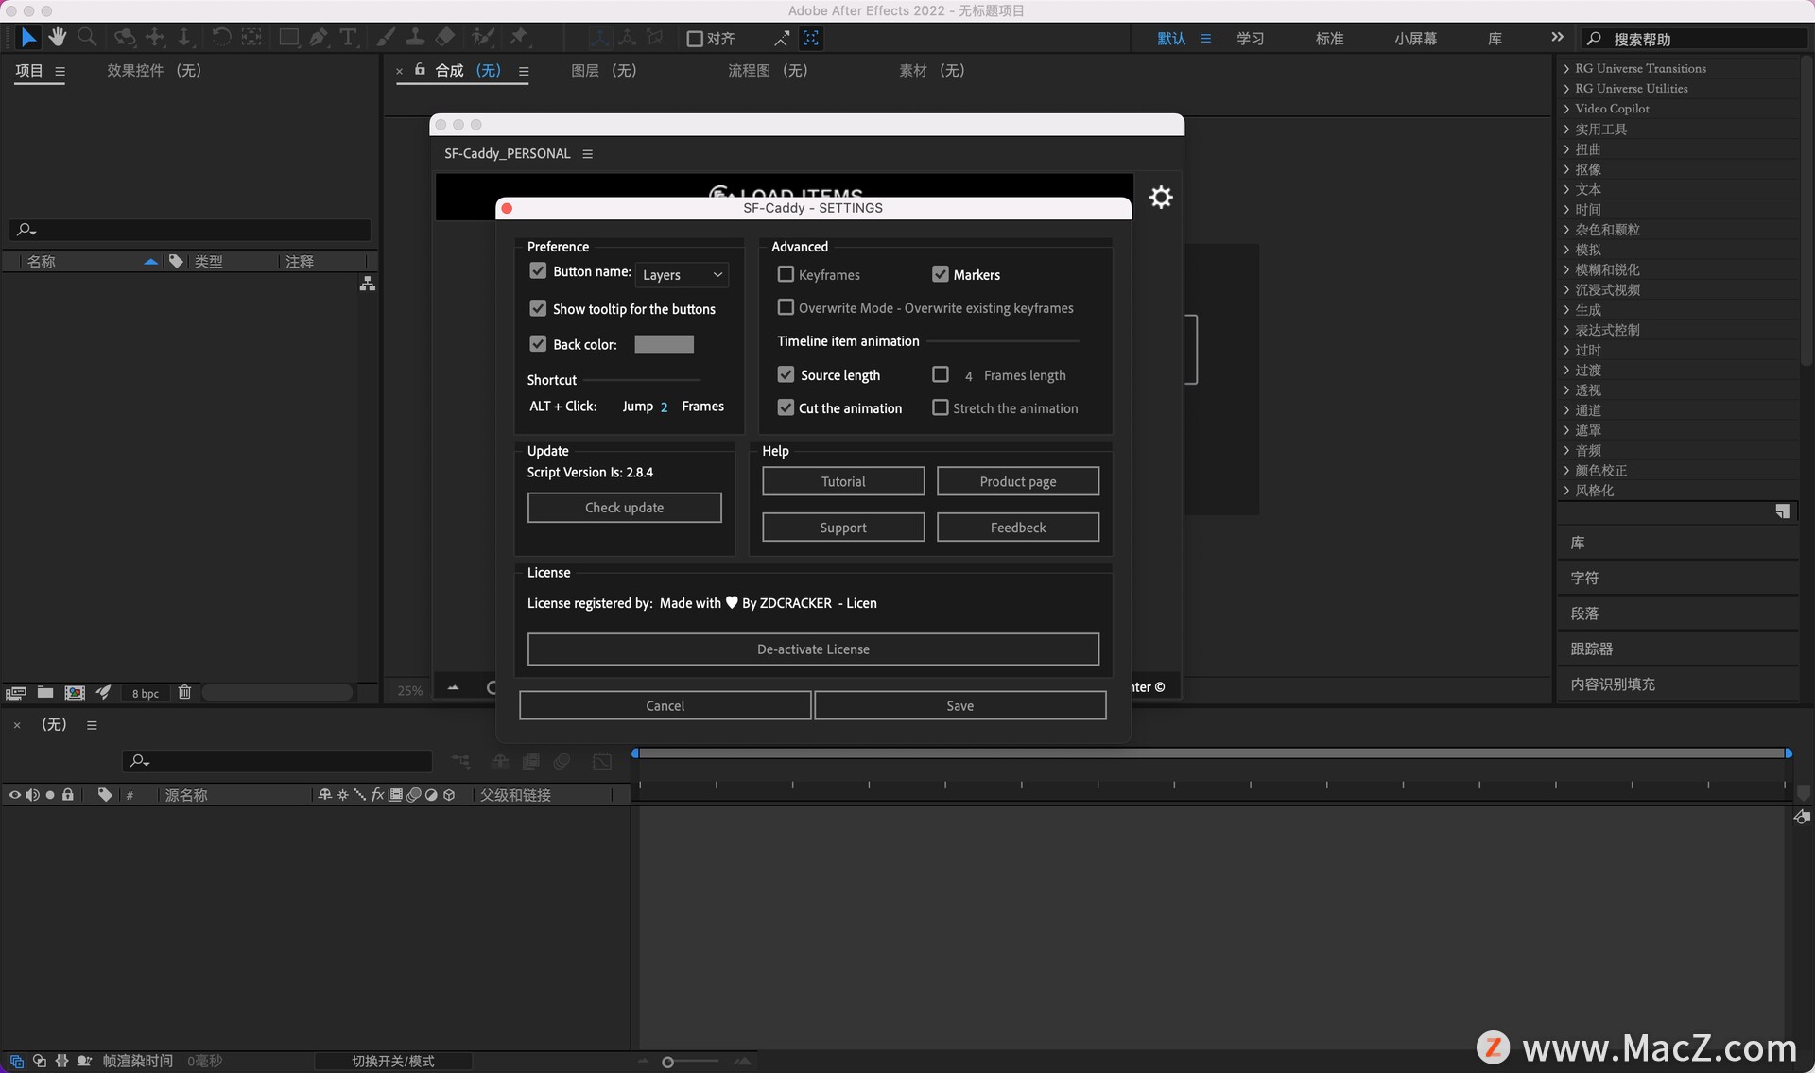
Task: Expand the Video Copilot effects category
Action: tap(1612, 109)
